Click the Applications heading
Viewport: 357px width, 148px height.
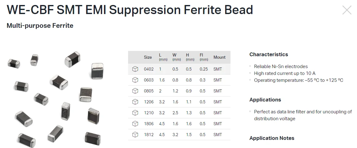pos(265,100)
